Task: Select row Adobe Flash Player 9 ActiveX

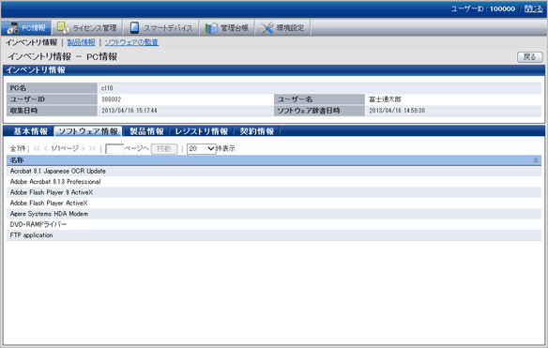Action: click(x=274, y=192)
